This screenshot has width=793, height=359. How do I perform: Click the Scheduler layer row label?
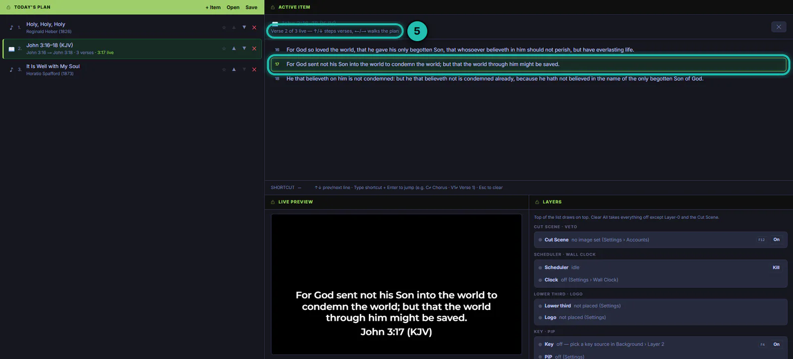point(556,267)
